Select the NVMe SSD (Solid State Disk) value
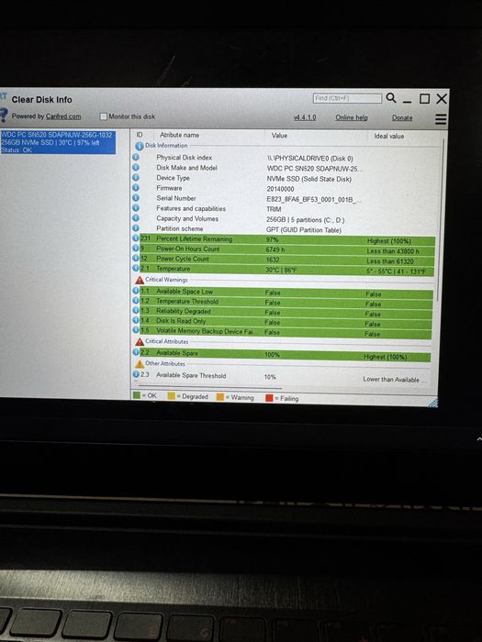This screenshot has width=482, height=642. coord(309,179)
